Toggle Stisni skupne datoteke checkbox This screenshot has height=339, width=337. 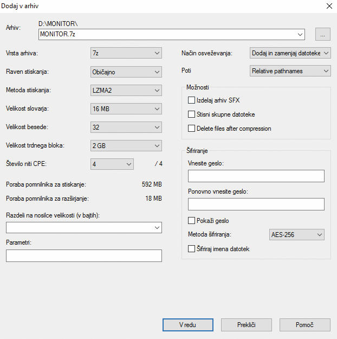point(191,114)
